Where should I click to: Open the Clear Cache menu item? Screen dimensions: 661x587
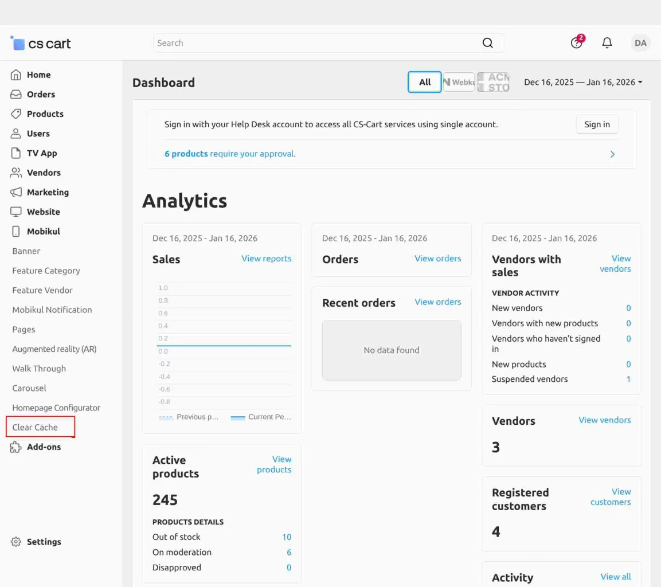point(35,427)
